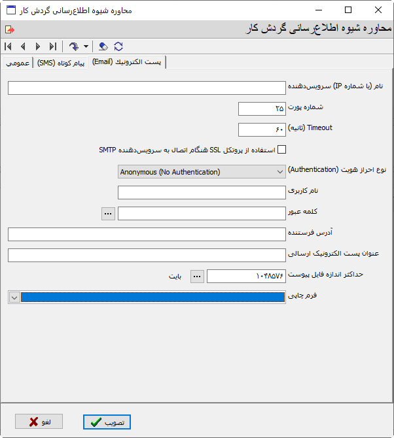
Task: Go to the next record
Action: (38, 46)
